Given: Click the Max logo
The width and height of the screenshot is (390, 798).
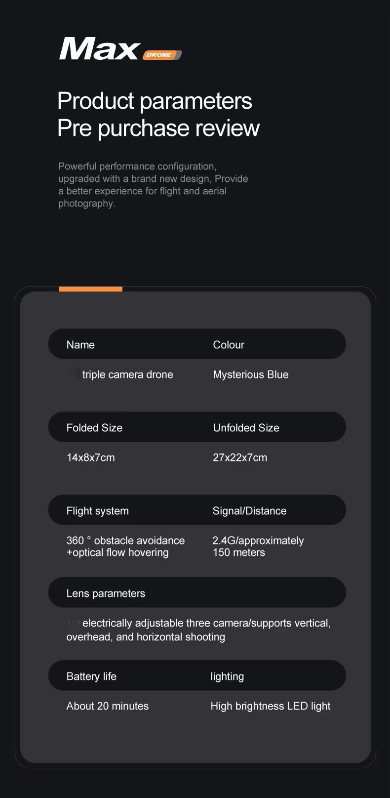Looking at the screenshot, I should [100, 50].
